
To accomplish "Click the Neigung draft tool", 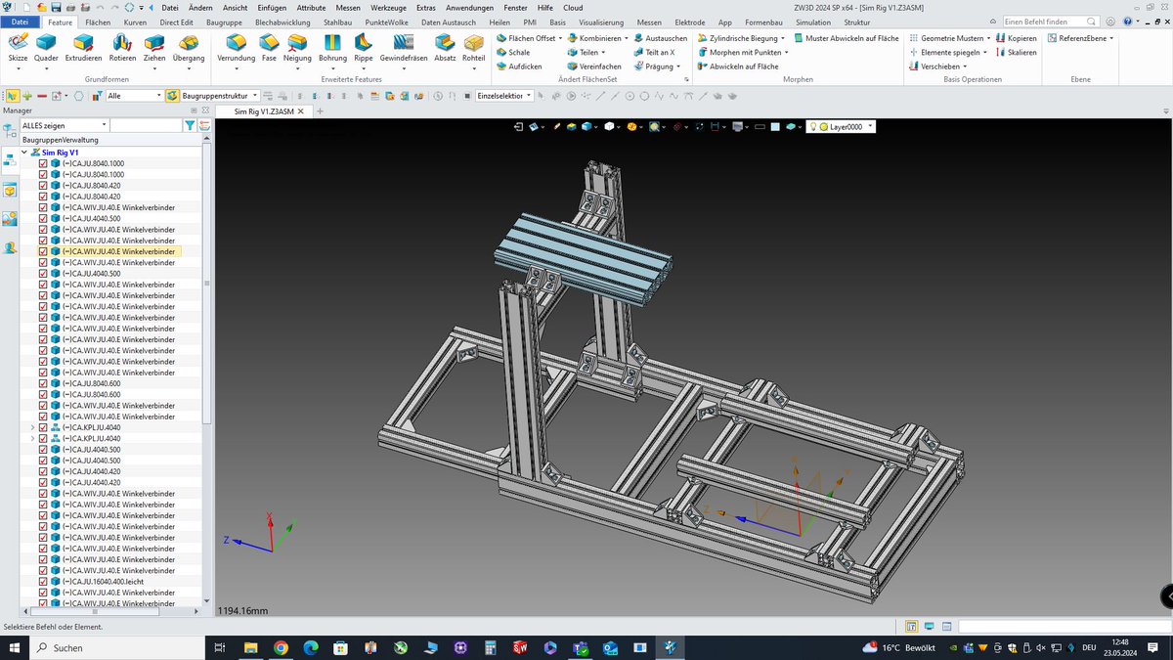I will pyautogui.click(x=297, y=47).
